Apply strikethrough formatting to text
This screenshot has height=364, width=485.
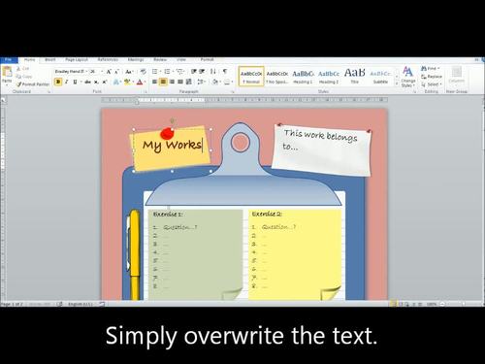click(x=87, y=82)
